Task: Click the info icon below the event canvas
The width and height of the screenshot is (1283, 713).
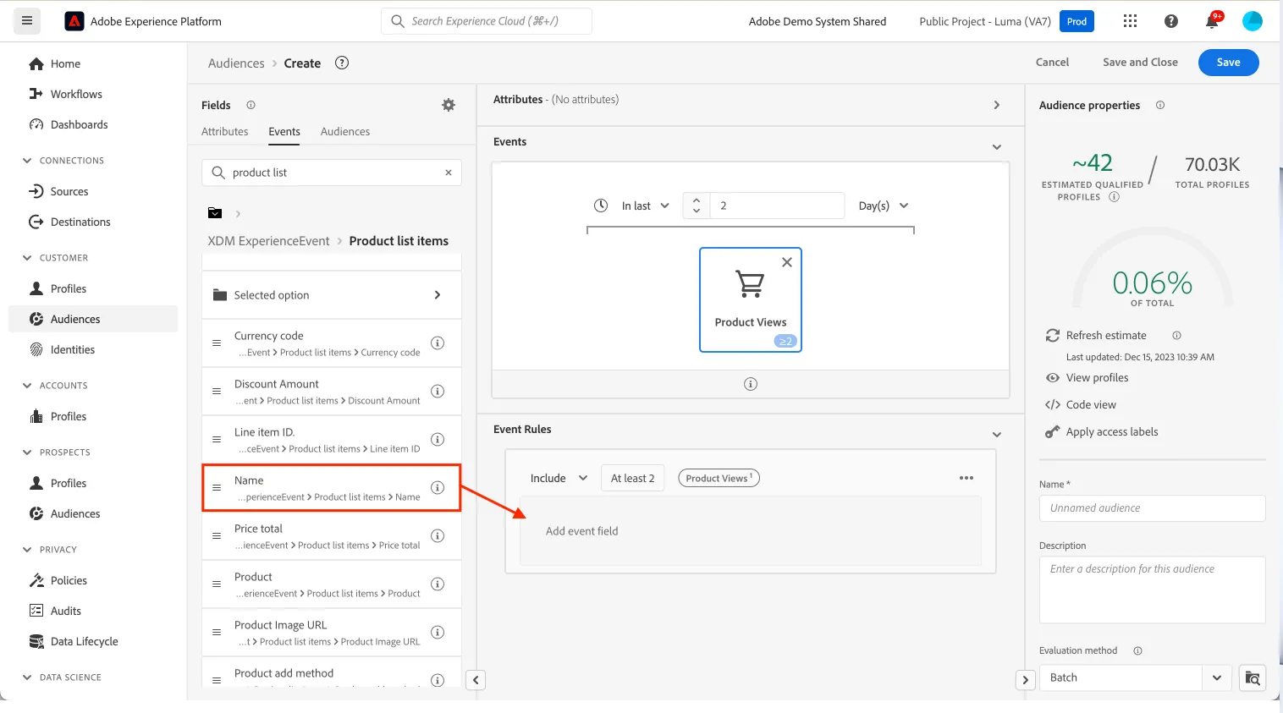Action: (751, 384)
